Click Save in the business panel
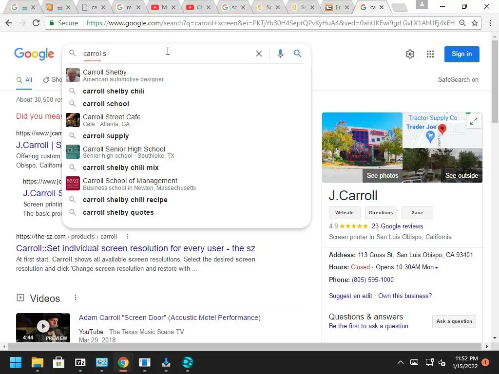 tap(417, 213)
